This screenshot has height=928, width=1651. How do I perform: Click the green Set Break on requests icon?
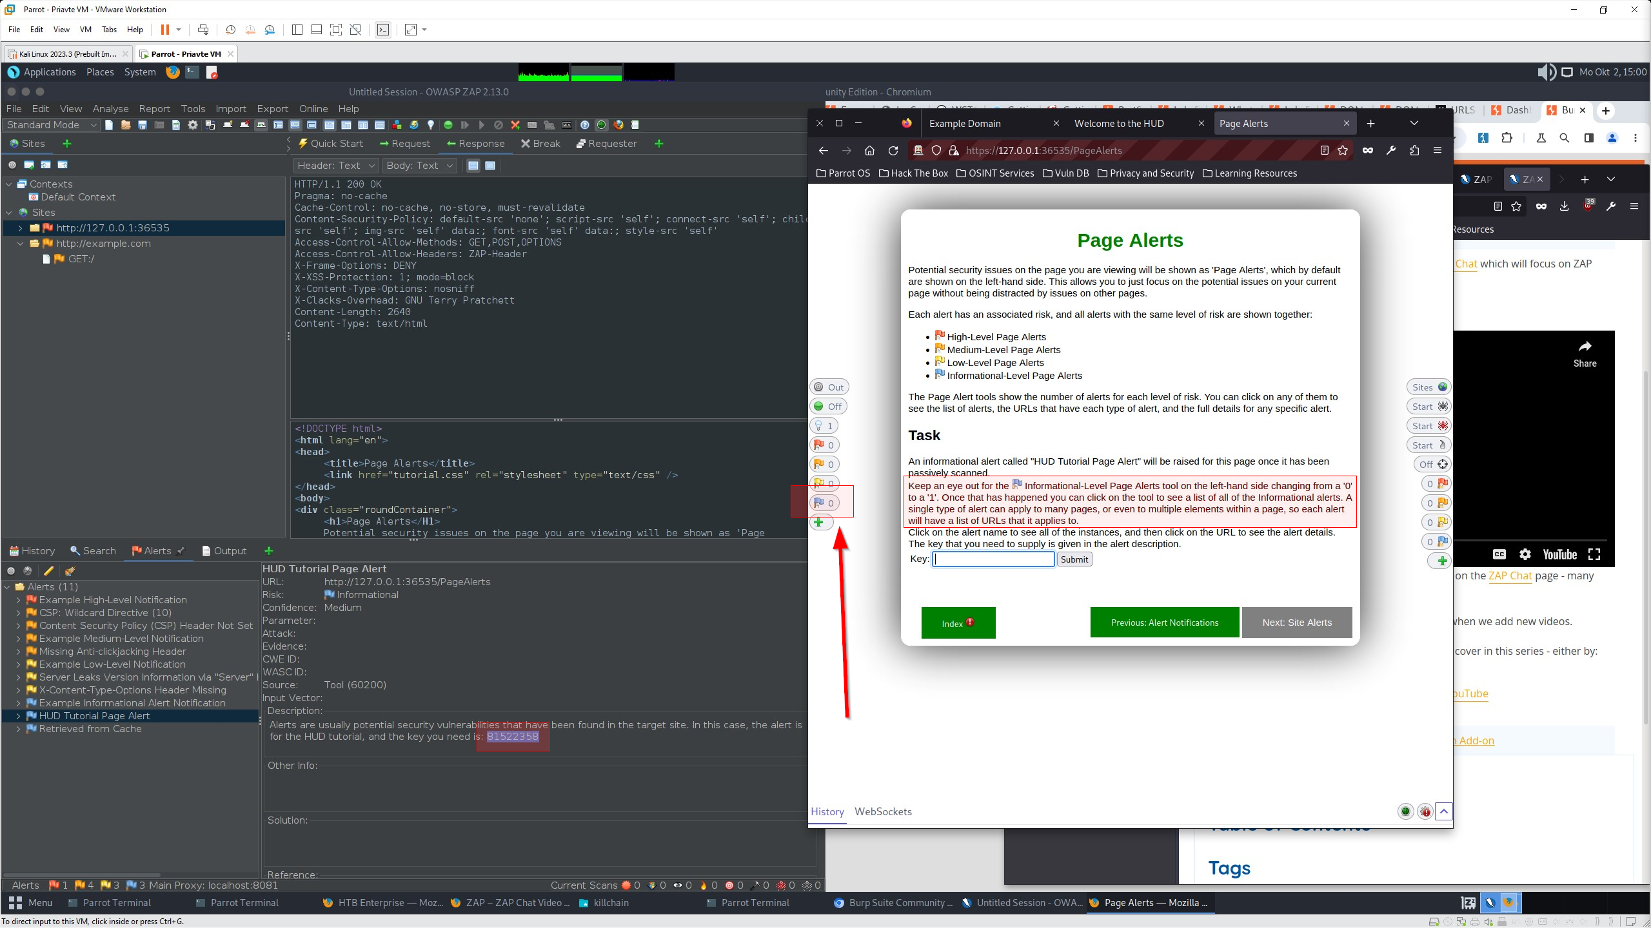click(448, 125)
